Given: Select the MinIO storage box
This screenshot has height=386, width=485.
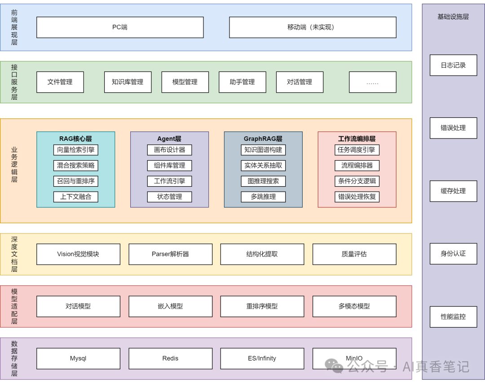Looking at the screenshot, I should point(354,359).
